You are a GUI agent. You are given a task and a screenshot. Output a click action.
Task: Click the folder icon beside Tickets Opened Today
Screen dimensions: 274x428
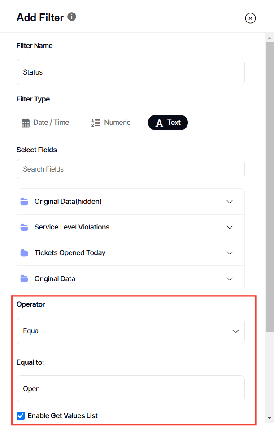[x=24, y=252]
